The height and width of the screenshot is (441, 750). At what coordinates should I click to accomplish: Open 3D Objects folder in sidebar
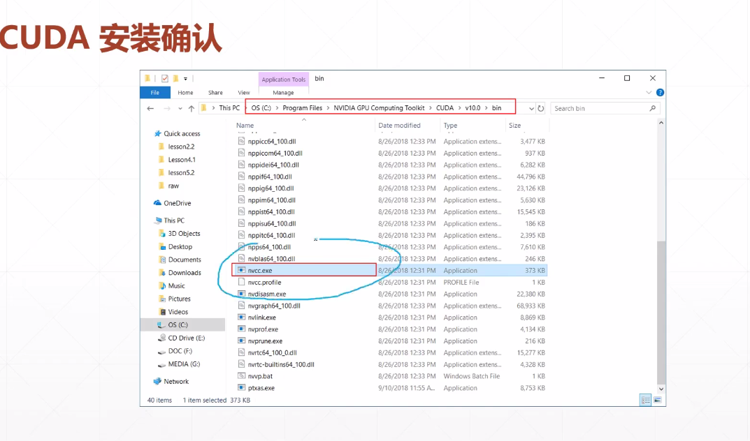coord(184,233)
